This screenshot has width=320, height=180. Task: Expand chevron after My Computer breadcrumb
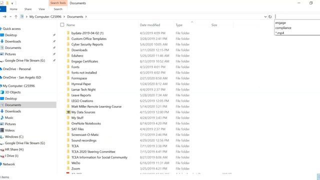tap(64, 16)
